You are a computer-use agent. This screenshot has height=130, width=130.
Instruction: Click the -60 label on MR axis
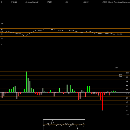click(127, 106)
